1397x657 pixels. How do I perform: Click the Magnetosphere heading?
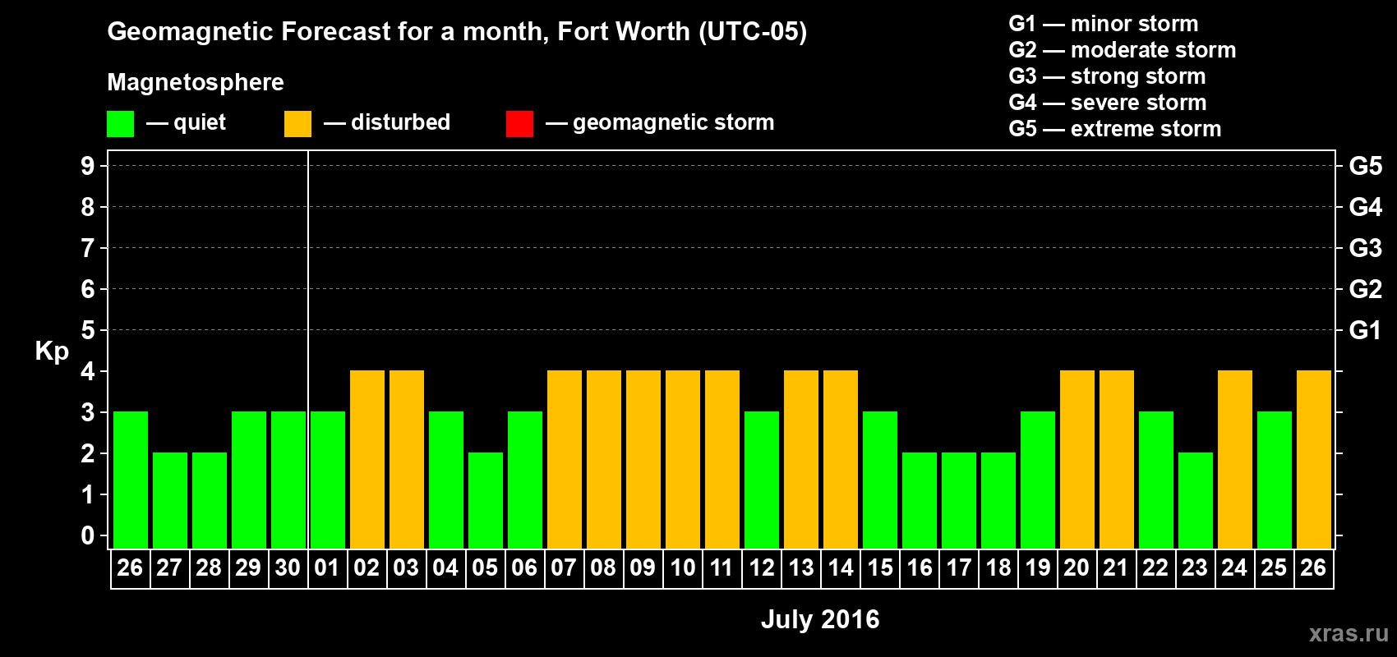pyautogui.click(x=196, y=82)
